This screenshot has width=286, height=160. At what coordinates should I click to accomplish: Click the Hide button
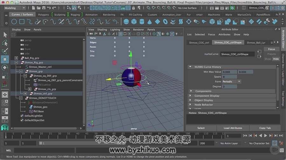coord(276,59)
